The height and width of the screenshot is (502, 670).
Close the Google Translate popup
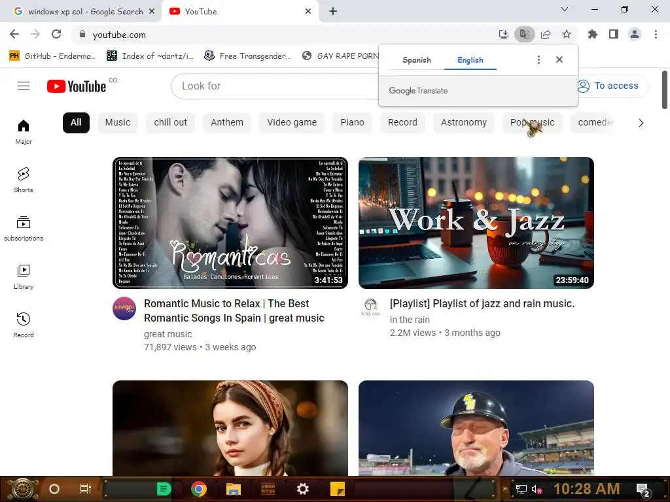(x=559, y=59)
